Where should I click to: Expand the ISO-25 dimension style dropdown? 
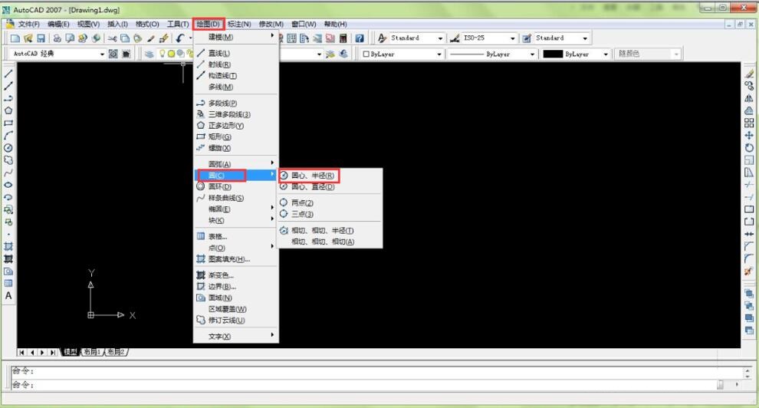[513, 38]
